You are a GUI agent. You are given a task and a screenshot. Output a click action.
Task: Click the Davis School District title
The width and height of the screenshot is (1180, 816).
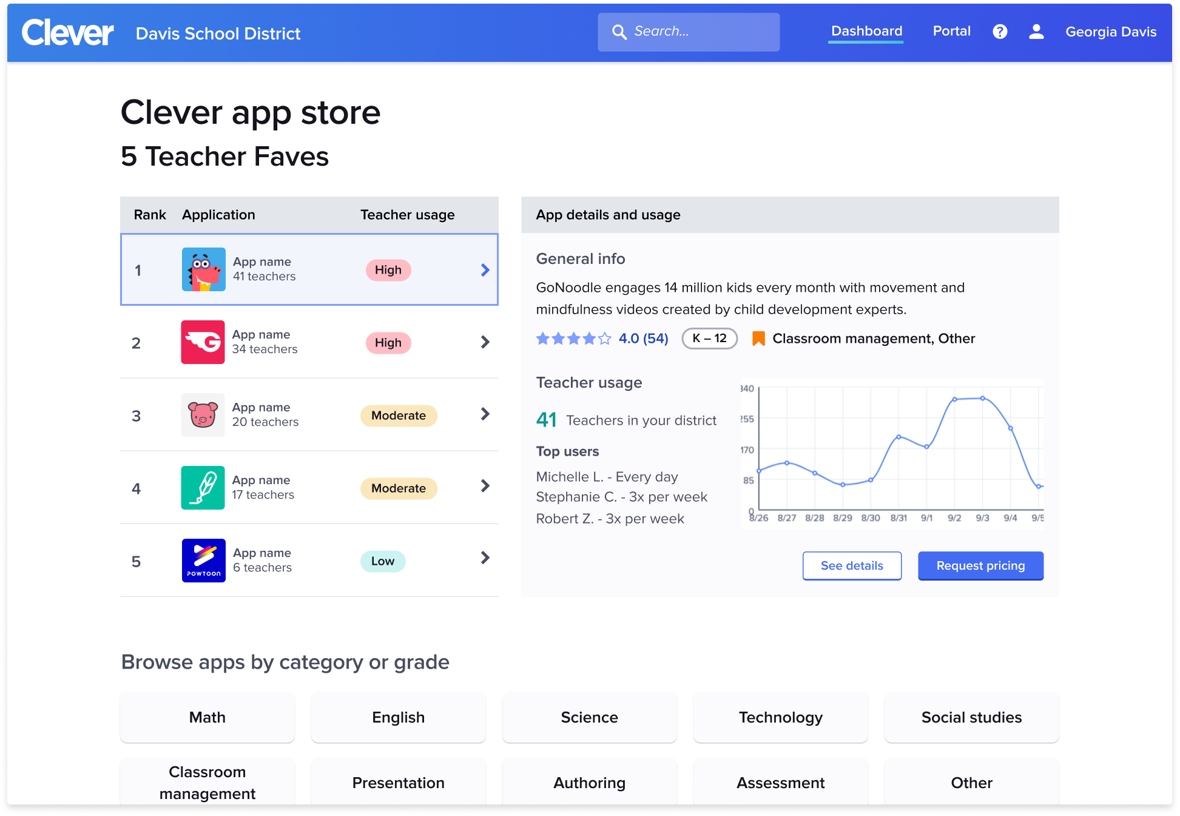[218, 33]
